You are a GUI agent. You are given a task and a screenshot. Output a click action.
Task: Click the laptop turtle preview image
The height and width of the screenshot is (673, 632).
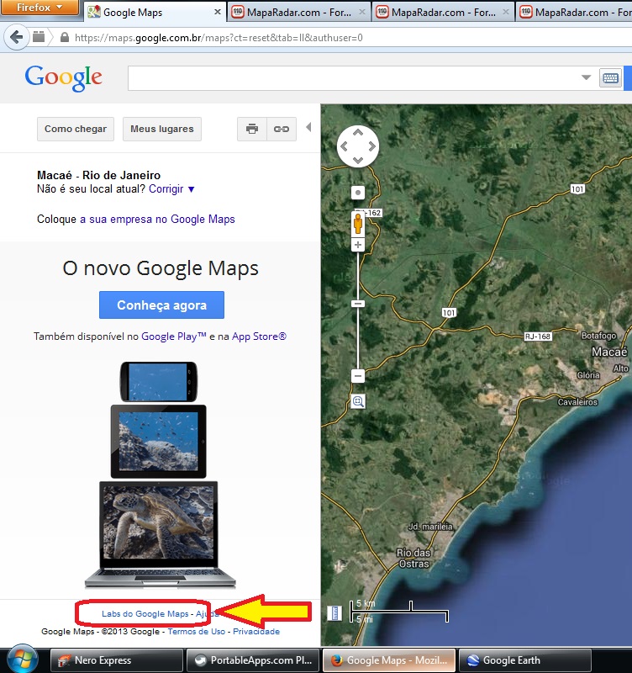pyautogui.click(x=160, y=534)
